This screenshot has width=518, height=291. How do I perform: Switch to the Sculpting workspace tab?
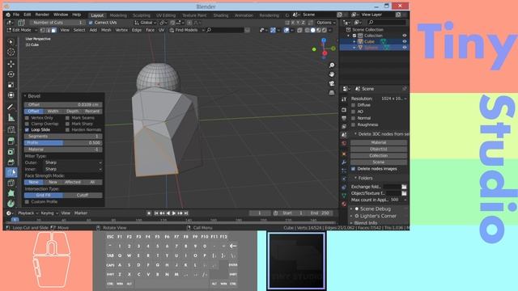tap(142, 15)
